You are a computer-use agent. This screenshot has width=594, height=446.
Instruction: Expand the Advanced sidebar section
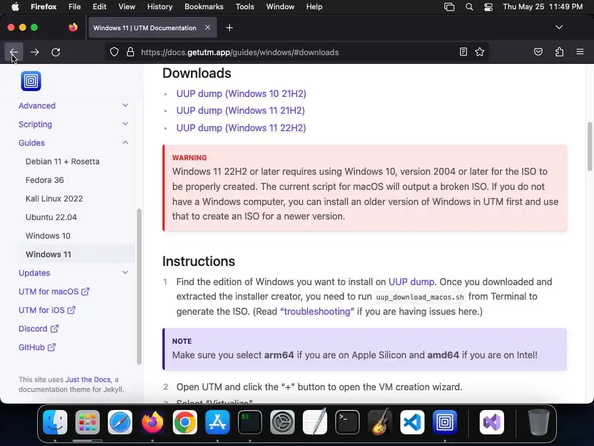point(125,106)
